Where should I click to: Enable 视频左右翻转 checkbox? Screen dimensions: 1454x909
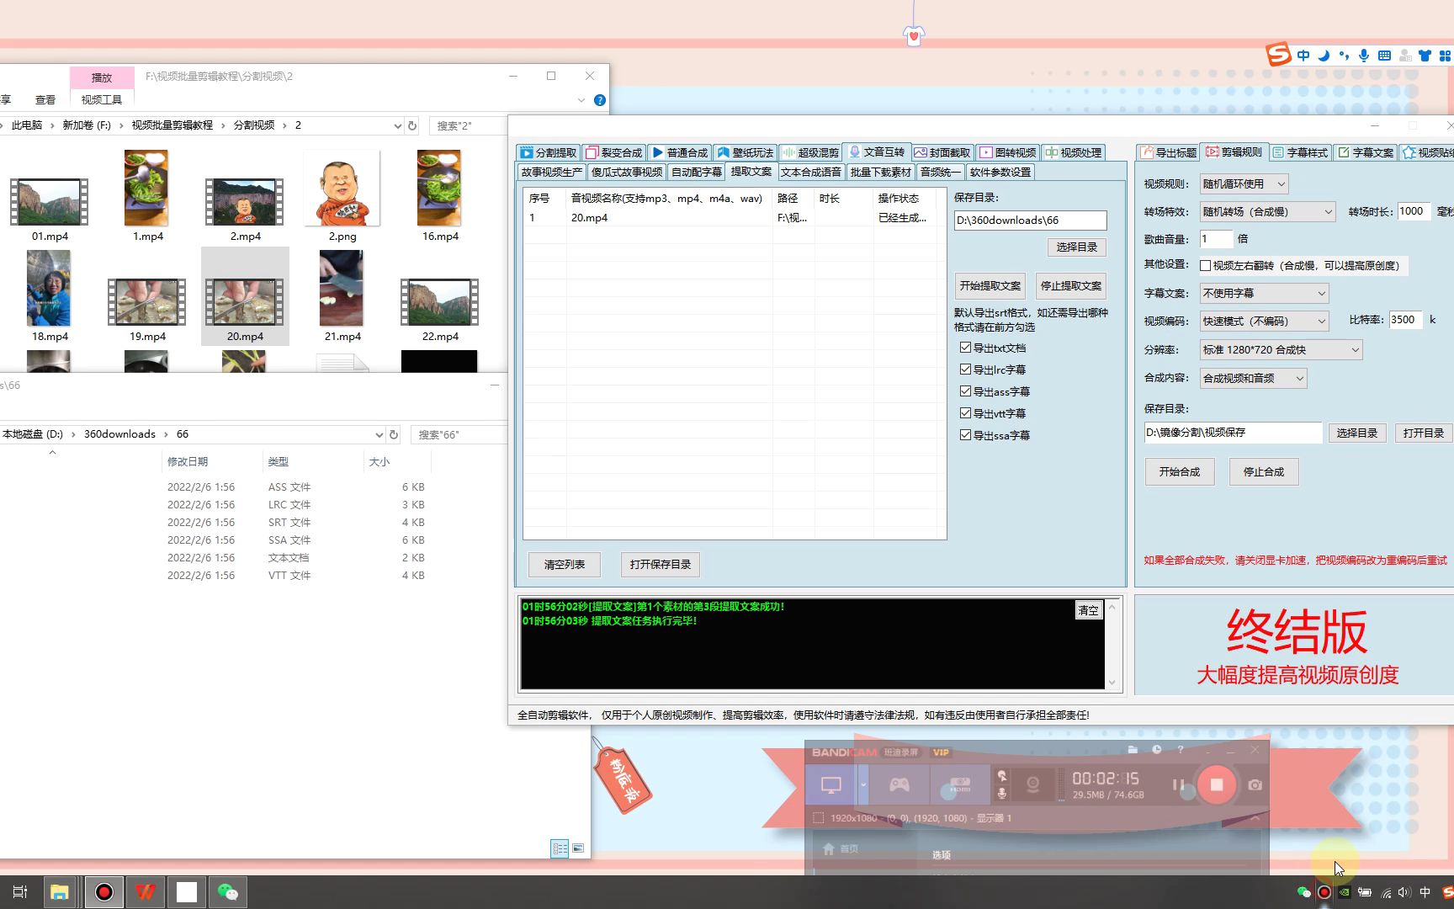coord(1205,266)
